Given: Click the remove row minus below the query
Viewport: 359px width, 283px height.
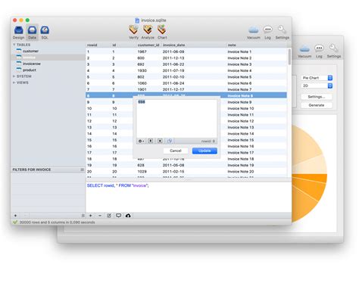Looking at the screenshot, I should (x=100, y=216).
